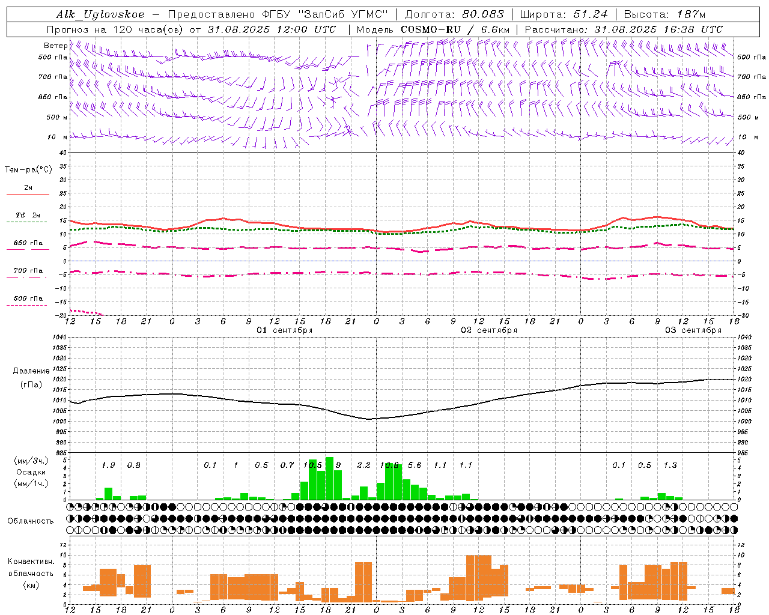This screenshot has width=769, height=615.
Task: Click the station name Alk_Uglovskoe in the header
Action: [100, 14]
